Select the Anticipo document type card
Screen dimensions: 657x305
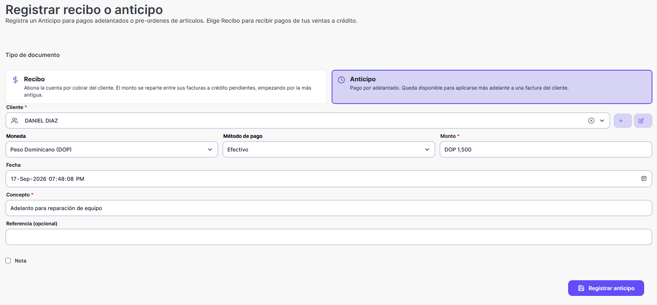pos(492,87)
